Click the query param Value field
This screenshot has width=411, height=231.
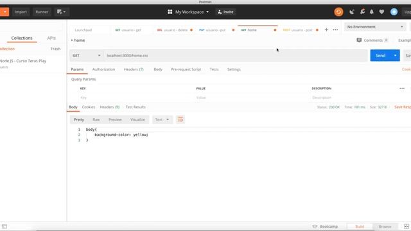[x=252, y=98]
